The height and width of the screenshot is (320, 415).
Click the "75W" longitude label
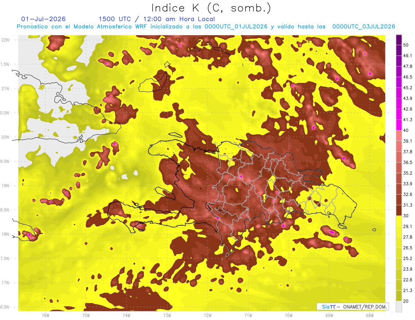pos(86,315)
